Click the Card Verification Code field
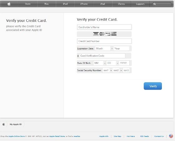The height and width of the screenshot is (141, 175). (102, 56)
